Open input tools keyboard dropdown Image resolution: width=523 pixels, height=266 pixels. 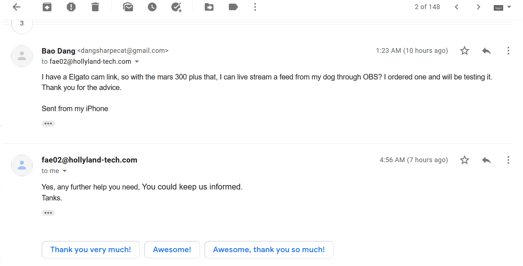[503, 7]
